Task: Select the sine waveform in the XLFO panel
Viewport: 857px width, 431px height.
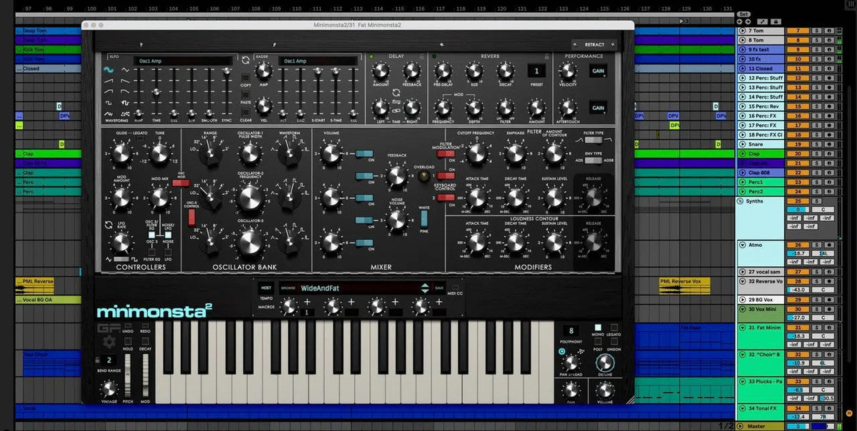Action: tap(109, 69)
